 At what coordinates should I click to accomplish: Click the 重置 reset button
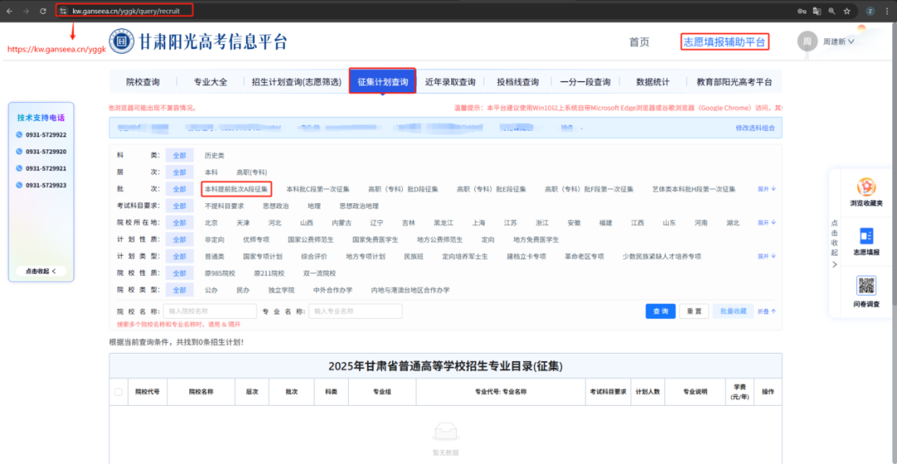694,311
